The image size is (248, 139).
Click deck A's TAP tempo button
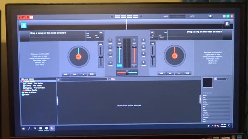(101, 33)
